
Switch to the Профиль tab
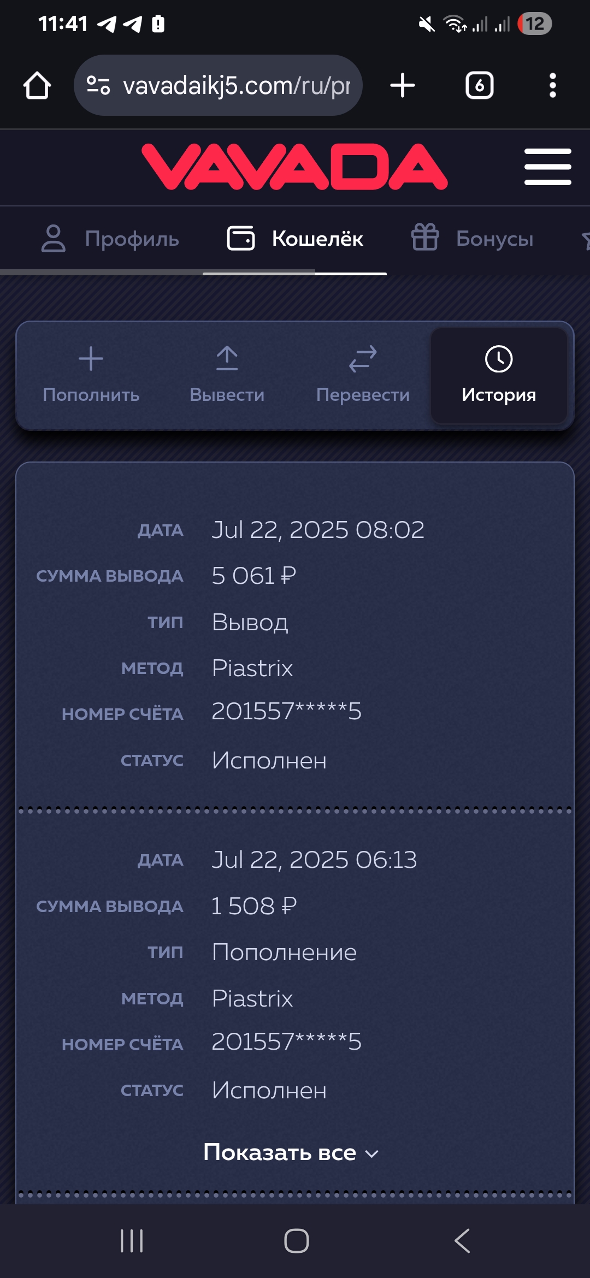pyautogui.click(x=110, y=239)
